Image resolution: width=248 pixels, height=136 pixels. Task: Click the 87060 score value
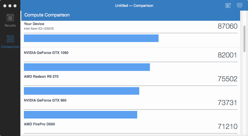227,26
